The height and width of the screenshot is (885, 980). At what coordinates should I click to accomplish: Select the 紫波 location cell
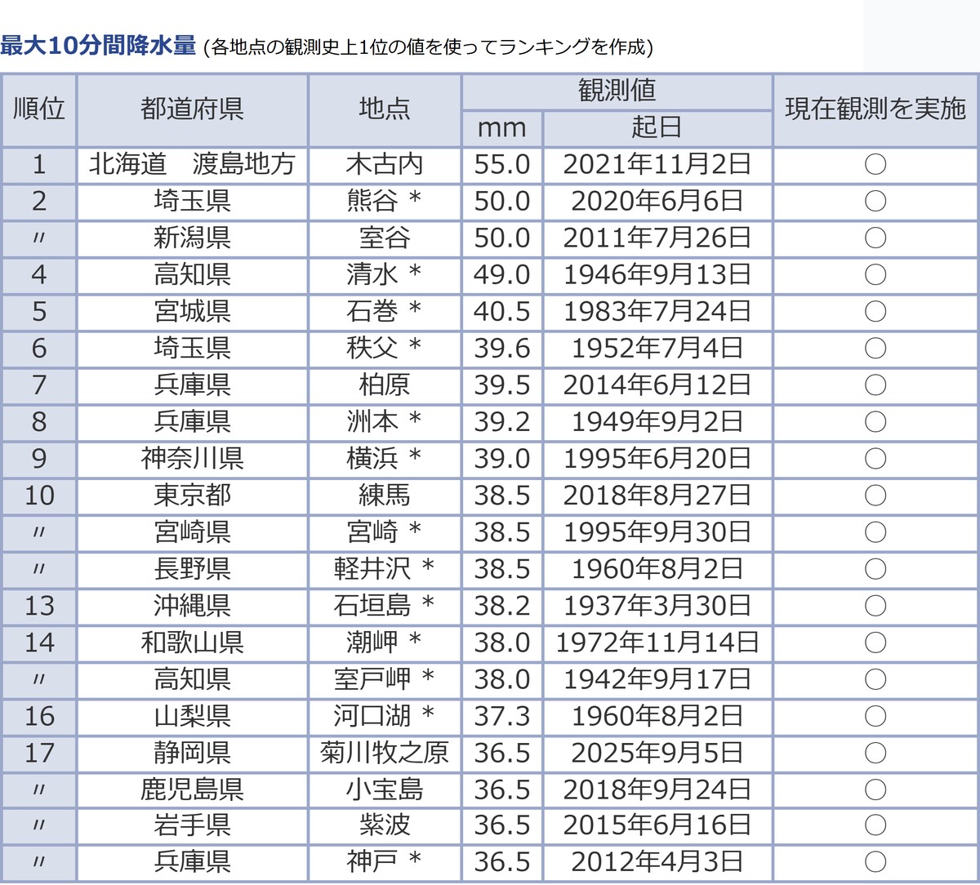[x=385, y=825]
